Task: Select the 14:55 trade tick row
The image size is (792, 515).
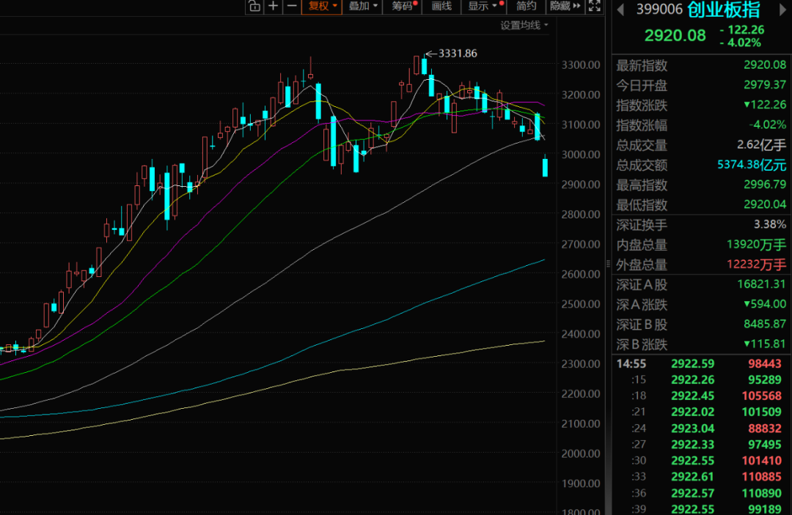Action: 697,363
